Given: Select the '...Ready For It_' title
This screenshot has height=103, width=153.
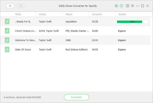Looking at the screenshot, I should click(x=23, y=21).
